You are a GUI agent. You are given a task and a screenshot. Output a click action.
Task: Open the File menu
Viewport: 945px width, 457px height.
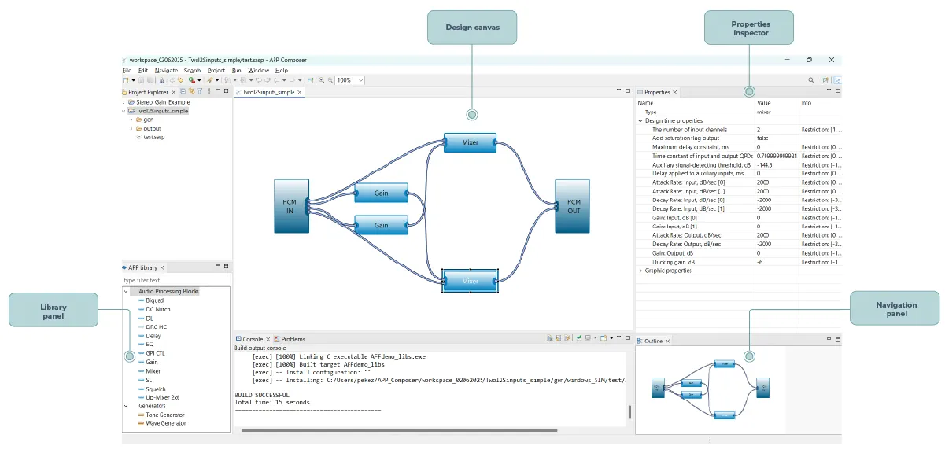tap(127, 70)
